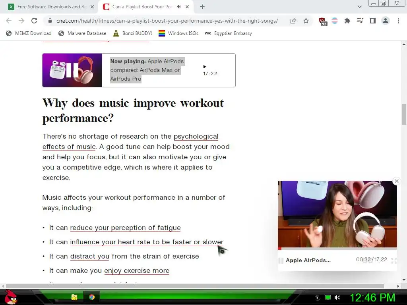The height and width of the screenshot is (305, 407).
Task: Open the Extensions puzzle icon
Action: point(347,21)
